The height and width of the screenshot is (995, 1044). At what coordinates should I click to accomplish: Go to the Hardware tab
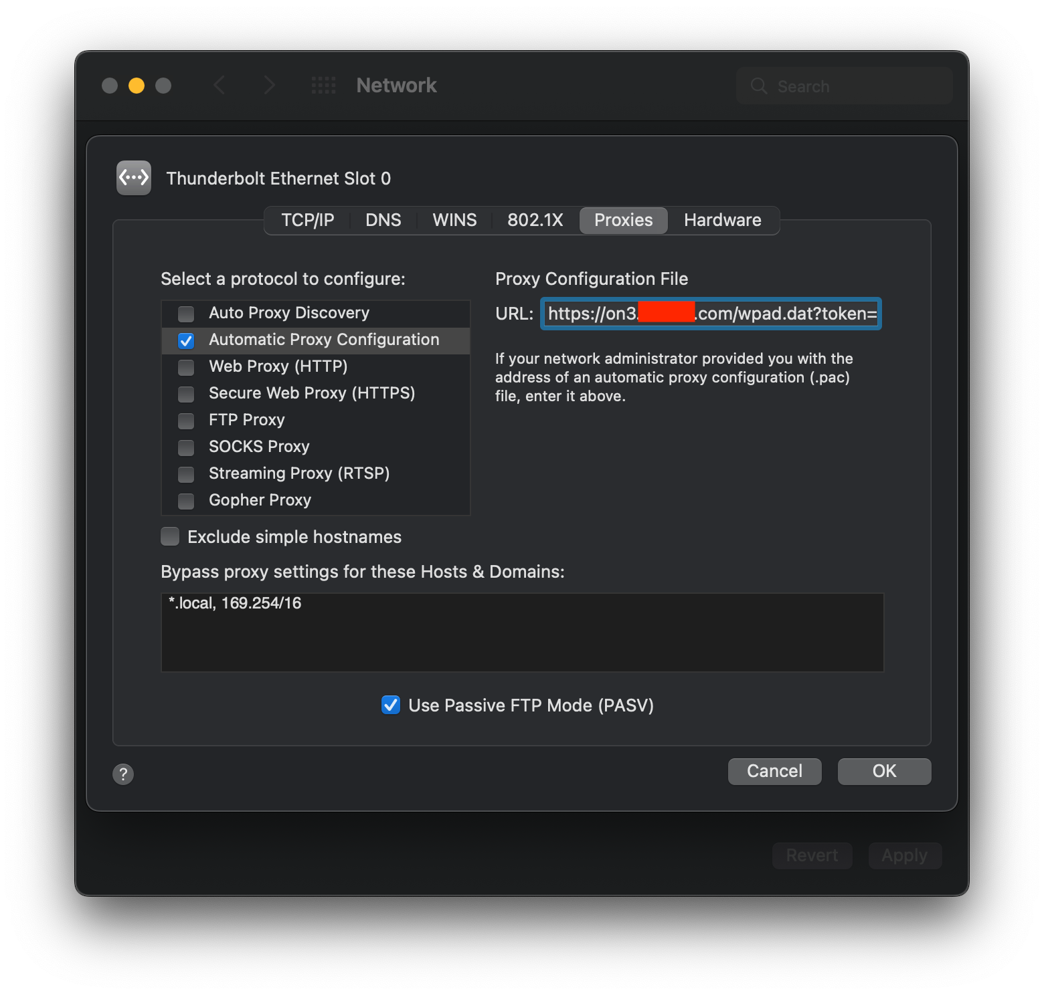point(723,220)
